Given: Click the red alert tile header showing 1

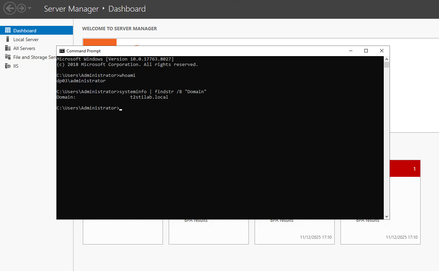Looking at the screenshot, I should (405, 169).
